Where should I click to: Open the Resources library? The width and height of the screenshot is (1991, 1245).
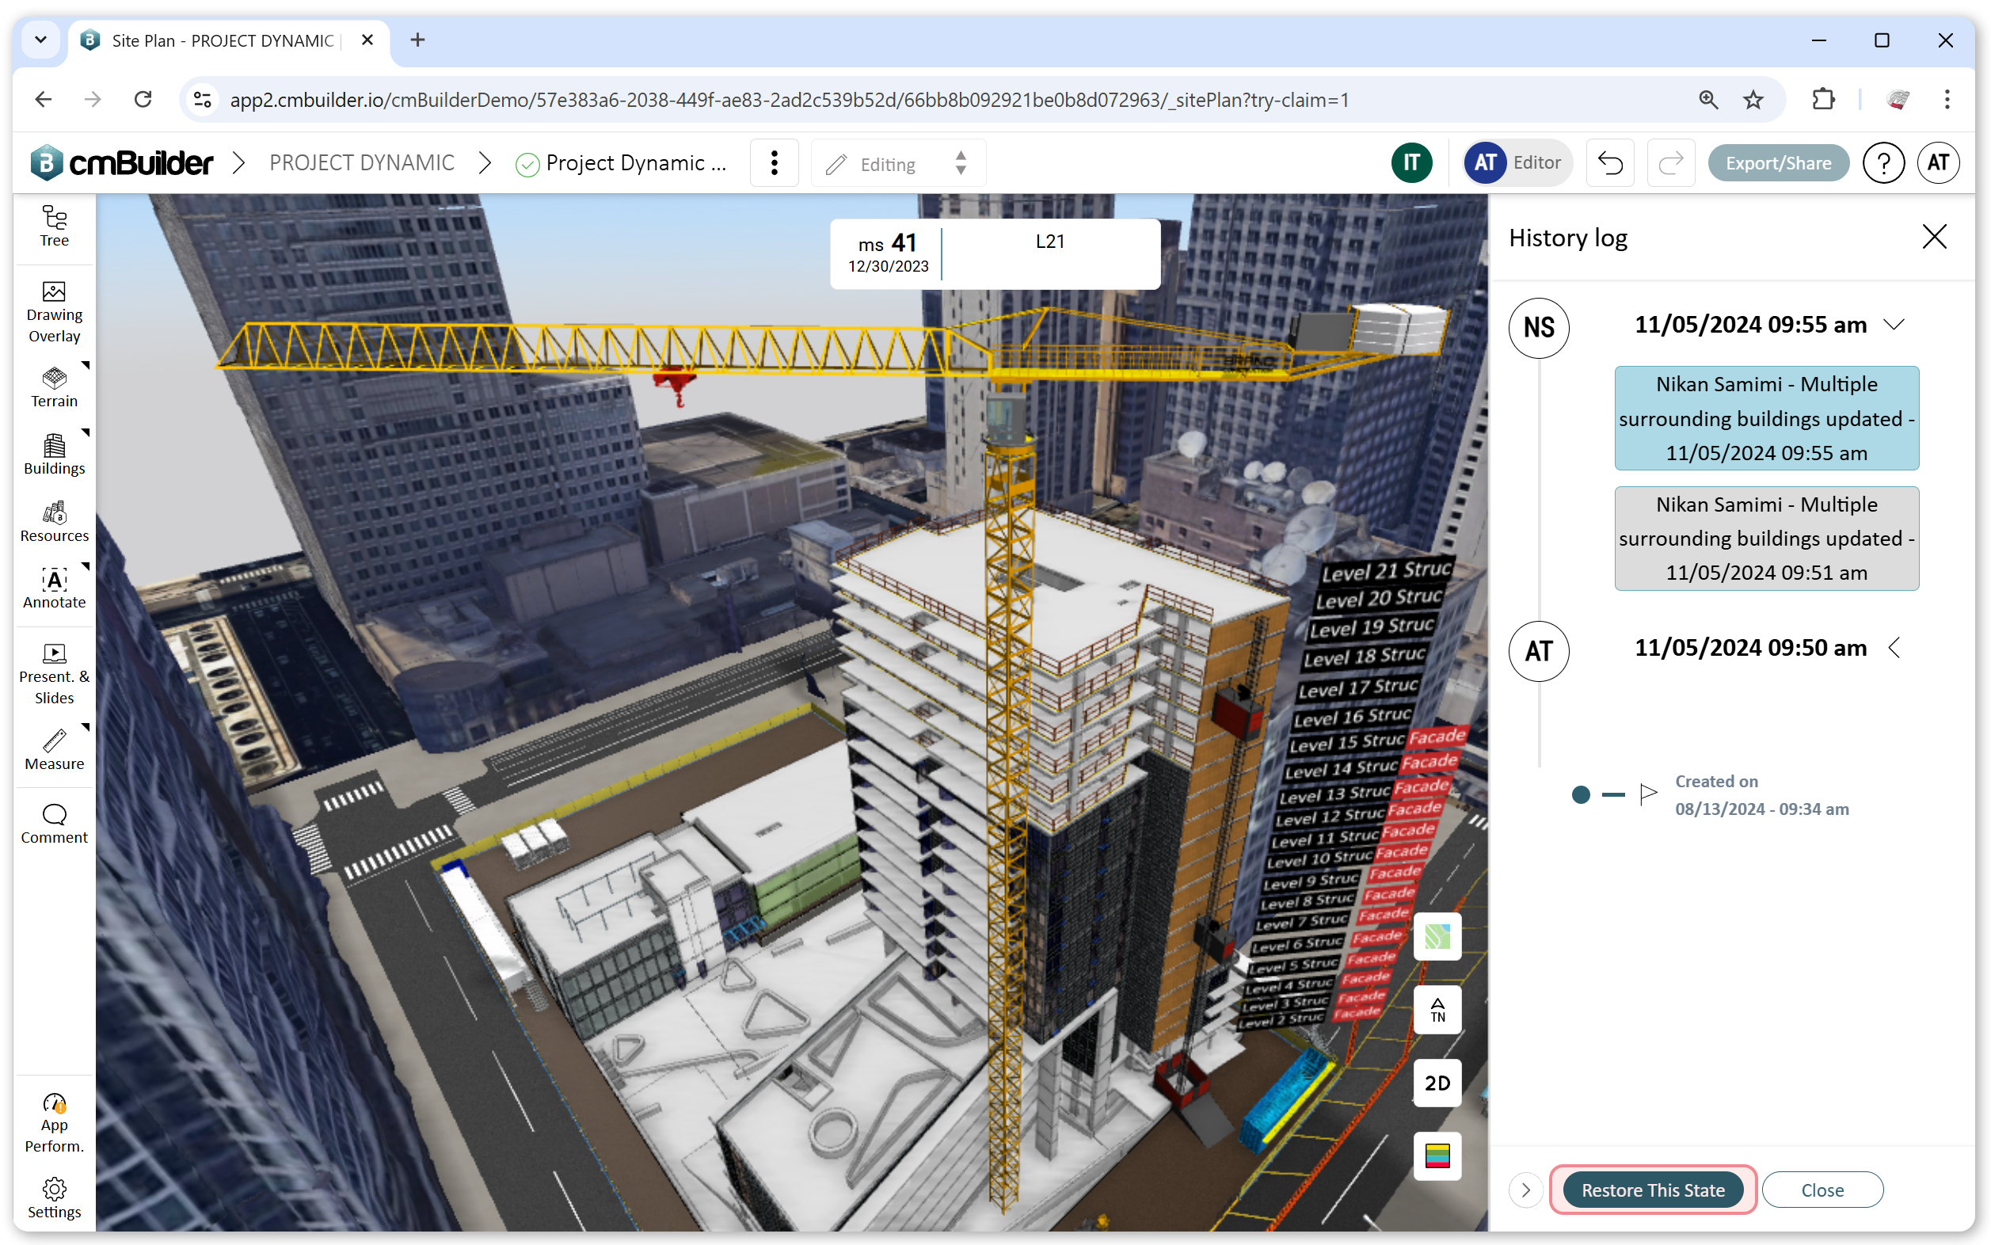click(x=55, y=521)
